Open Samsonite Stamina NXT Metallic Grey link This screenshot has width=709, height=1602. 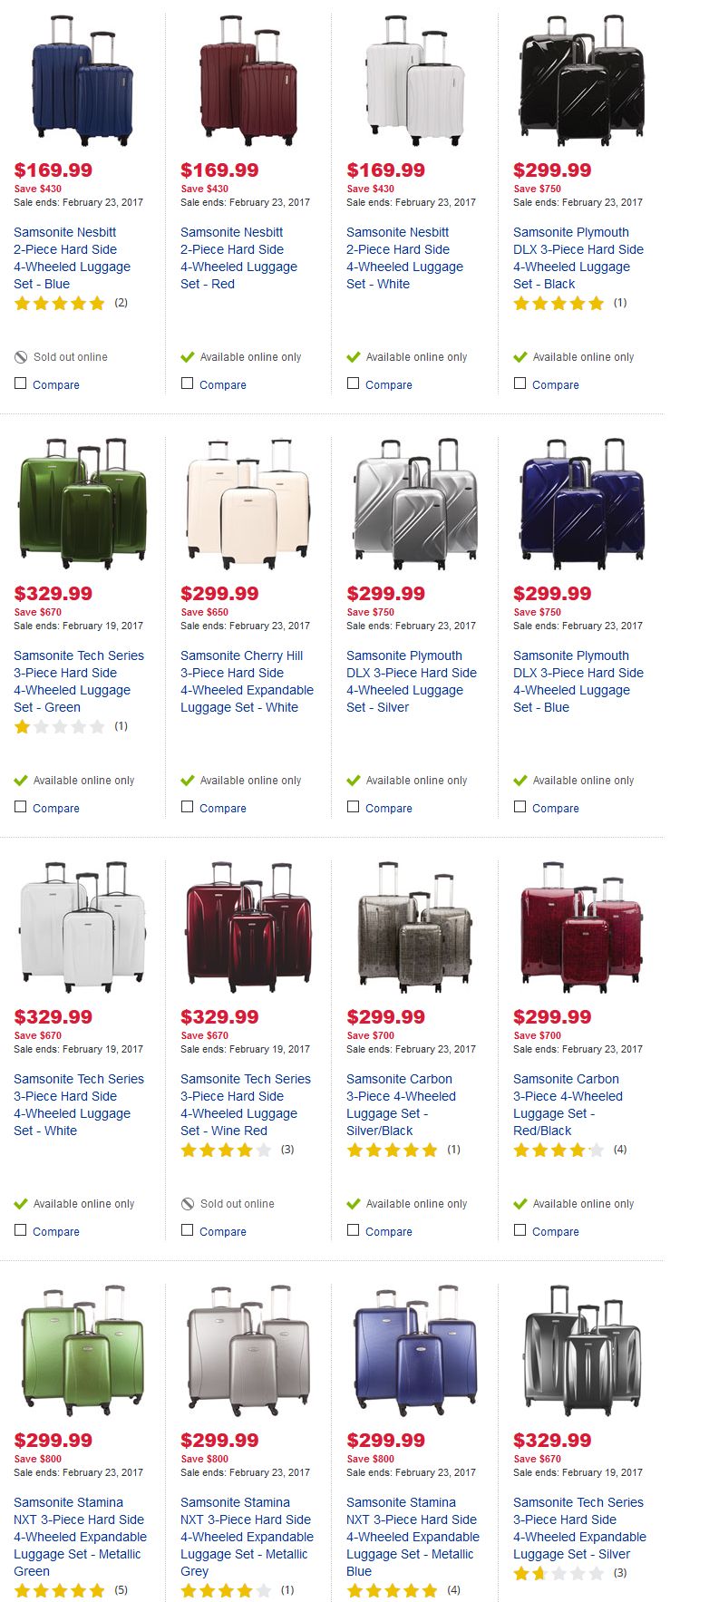point(247,1537)
